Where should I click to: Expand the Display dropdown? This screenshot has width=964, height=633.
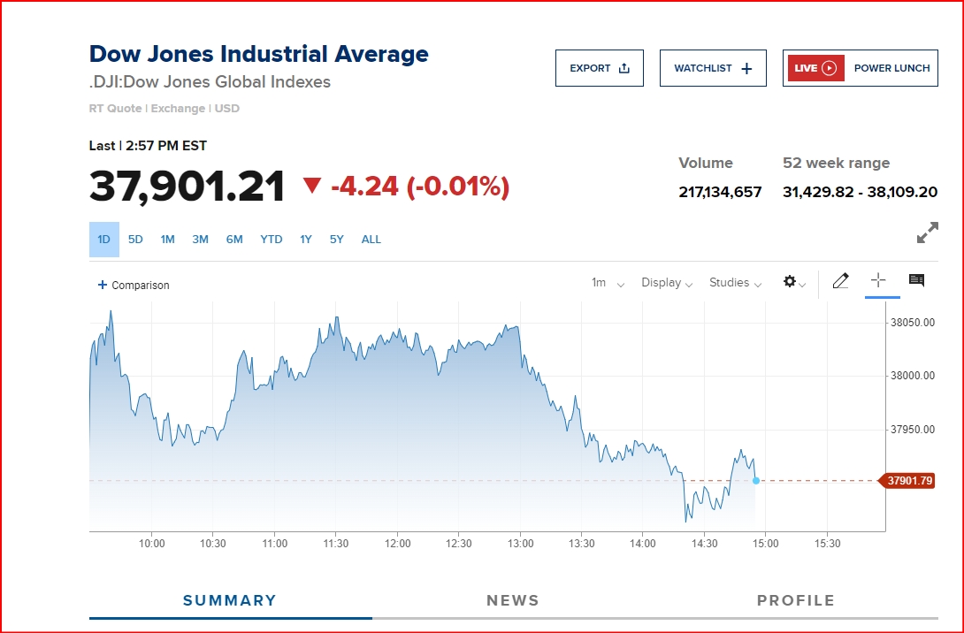coord(667,283)
